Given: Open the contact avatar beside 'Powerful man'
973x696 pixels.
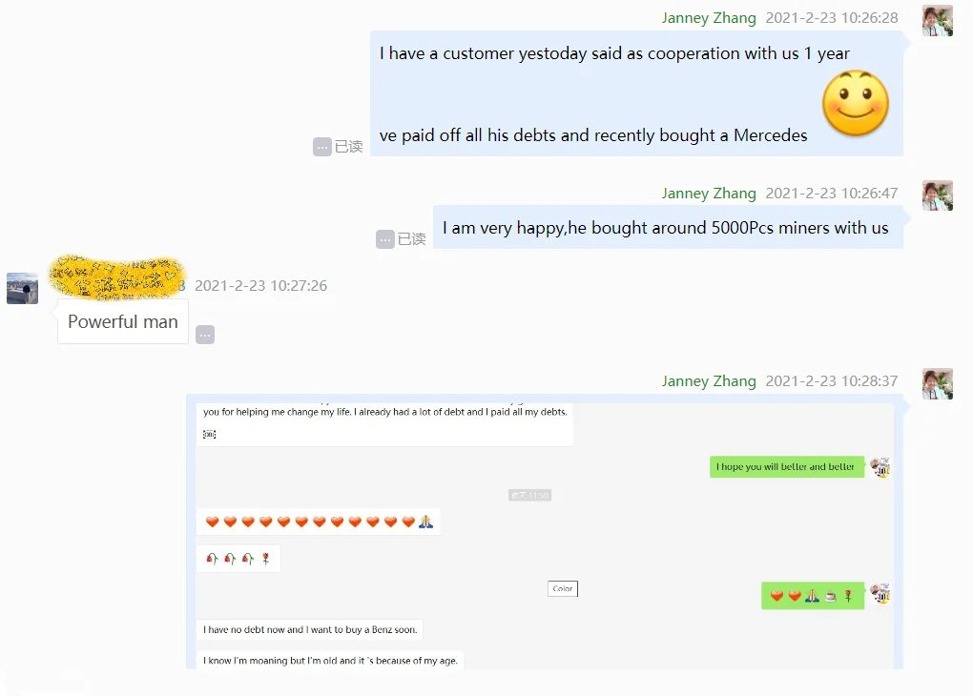Looking at the screenshot, I should (x=22, y=288).
